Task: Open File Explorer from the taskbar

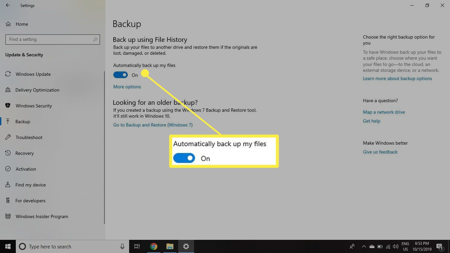Action: click(170, 246)
